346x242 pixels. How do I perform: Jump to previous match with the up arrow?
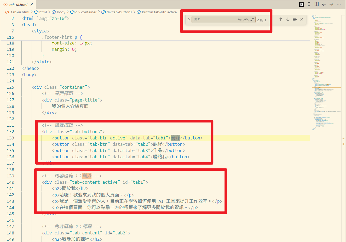pos(281,19)
